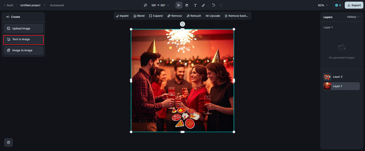Choose Text to image in the Create panel

click(x=23, y=39)
